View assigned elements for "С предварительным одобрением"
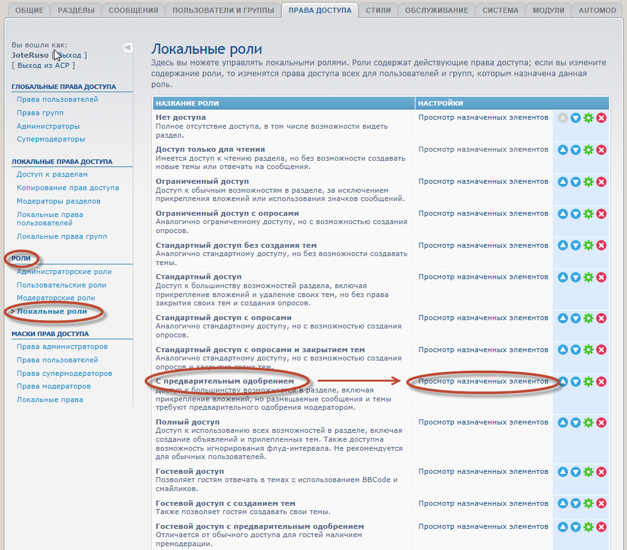This screenshot has height=550, width=627. click(x=483, y=381)
